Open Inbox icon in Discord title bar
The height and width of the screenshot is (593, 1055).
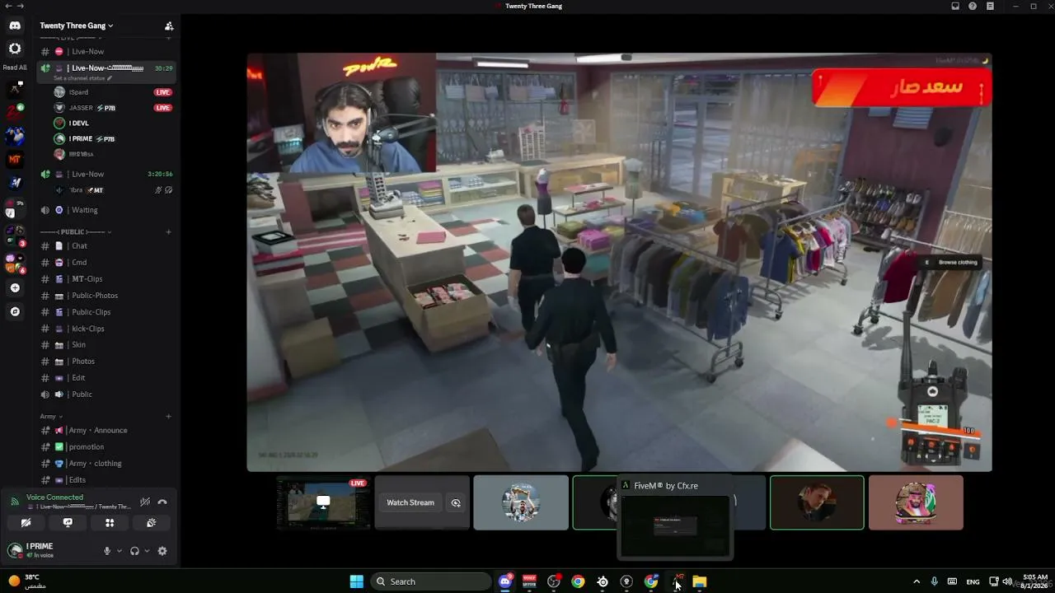pos(955,6)
